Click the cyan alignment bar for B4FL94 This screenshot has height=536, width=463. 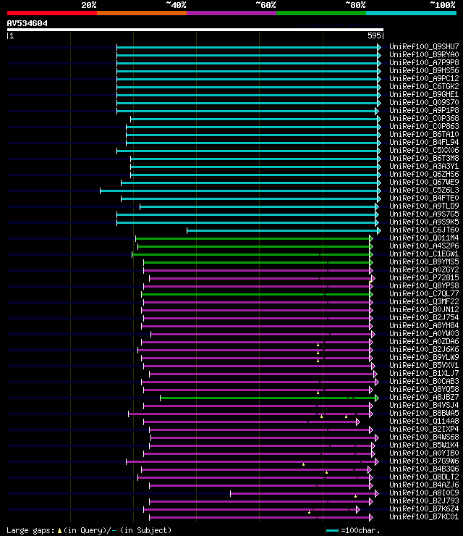pos(253,143)
